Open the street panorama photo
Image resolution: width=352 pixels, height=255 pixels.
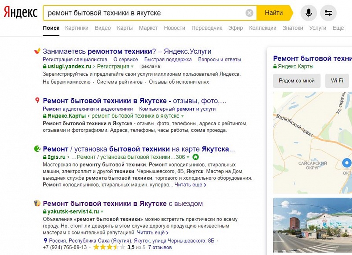pyautogui.click(x=312, y=226)
